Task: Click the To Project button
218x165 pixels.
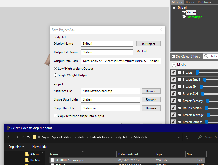Action: (148, 44)
